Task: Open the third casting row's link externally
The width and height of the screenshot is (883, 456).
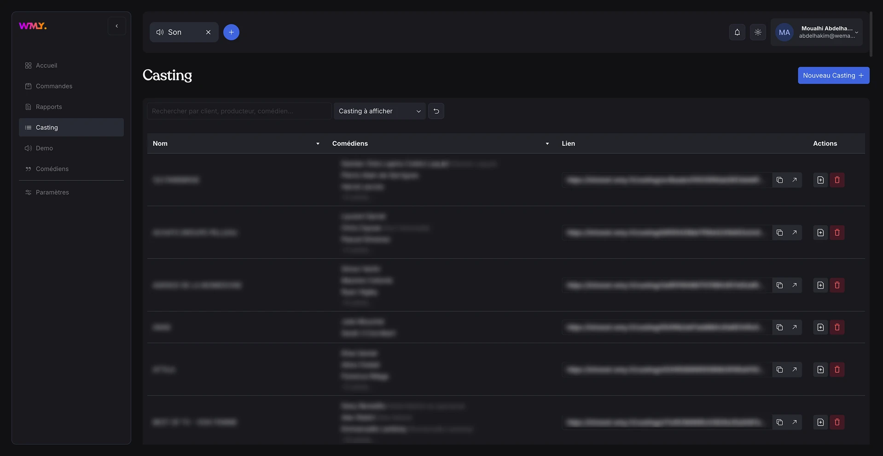Action: [x=795, y=285]
